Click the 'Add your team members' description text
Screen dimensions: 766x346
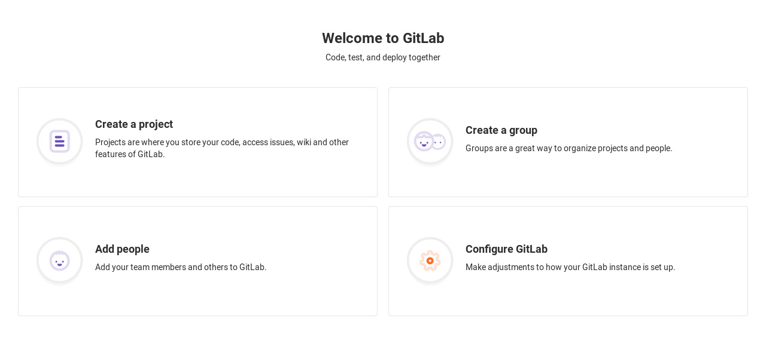click(x=181, y=267)
